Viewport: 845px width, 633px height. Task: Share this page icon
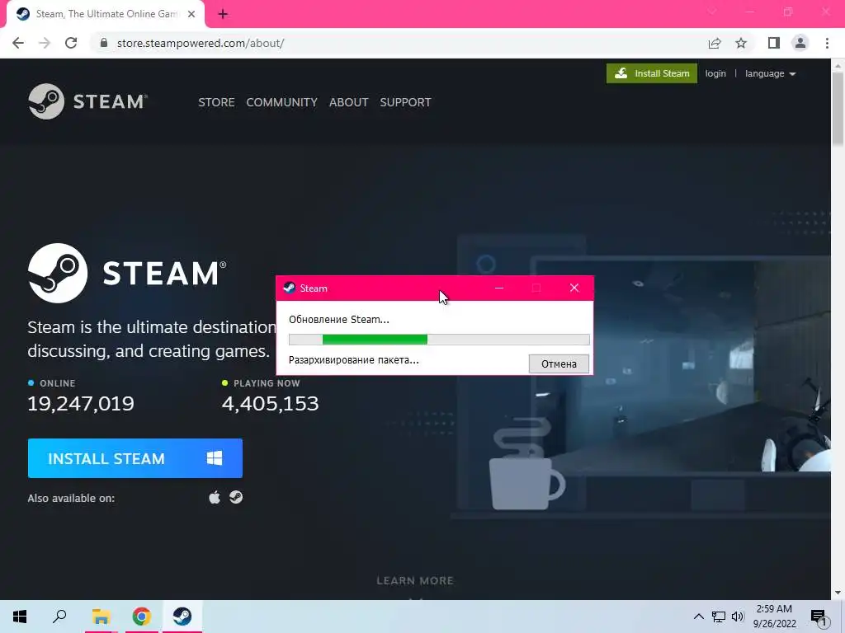715,43
